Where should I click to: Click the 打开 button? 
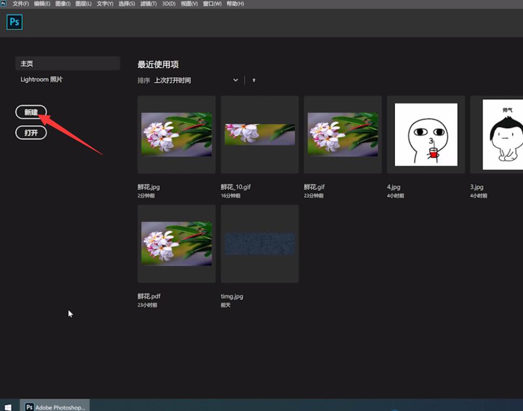click(31, 133)
